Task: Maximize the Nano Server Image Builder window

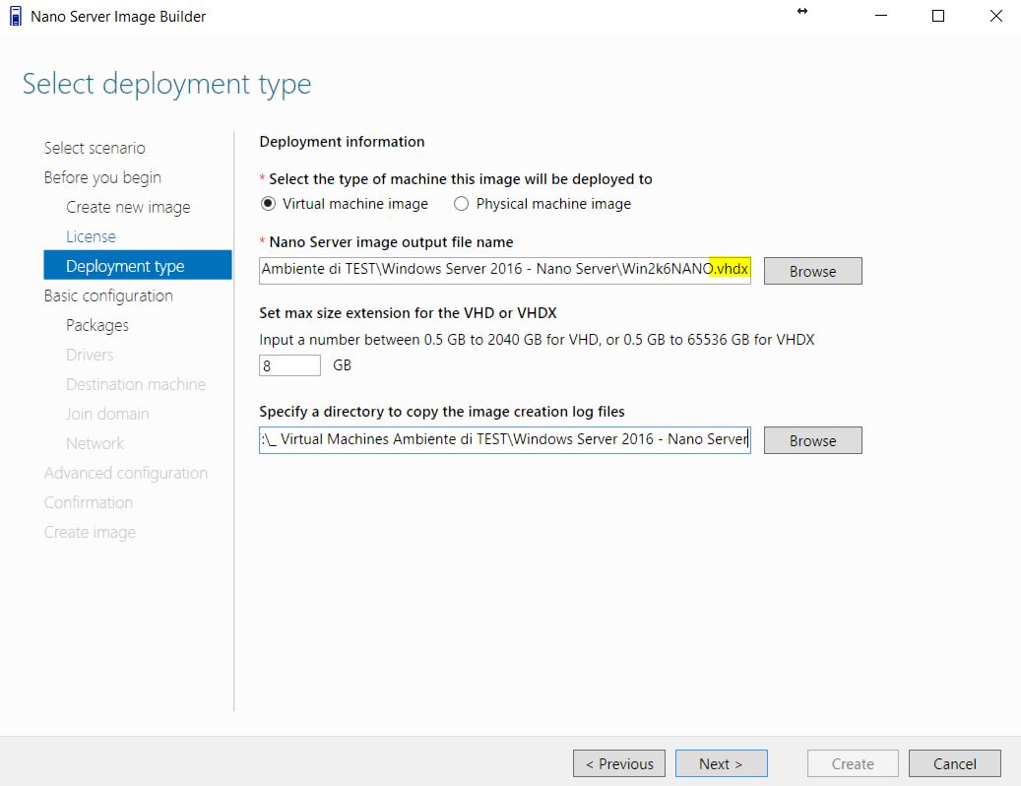Action: [x=937, y=16]
